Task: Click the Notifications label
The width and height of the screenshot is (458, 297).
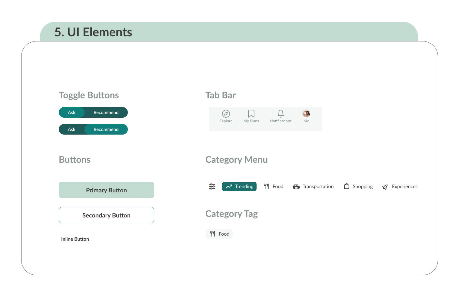Action: [281, 121]
